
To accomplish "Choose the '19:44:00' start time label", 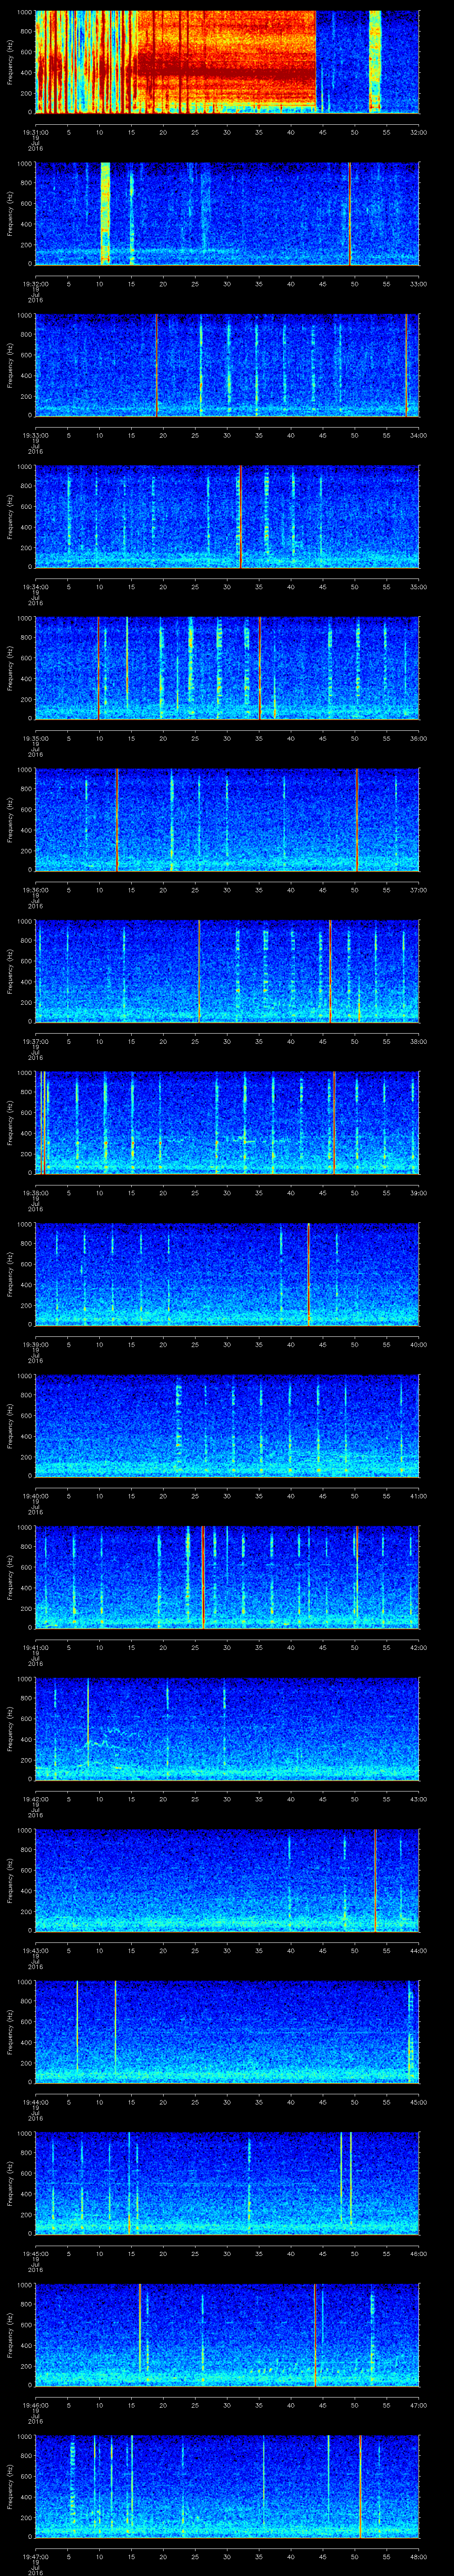I will coord(35,2101).
